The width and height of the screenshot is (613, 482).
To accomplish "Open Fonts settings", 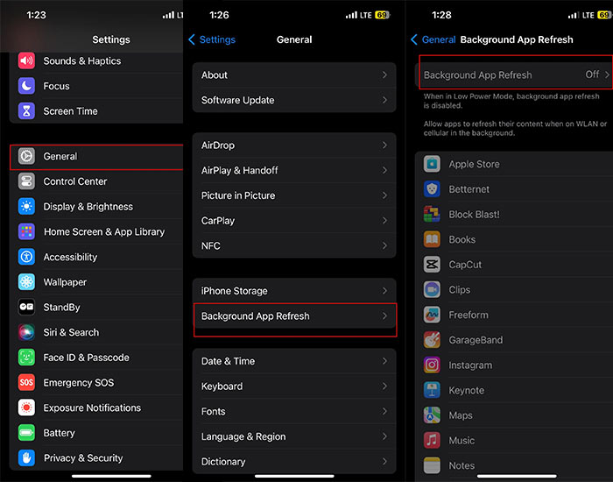I will coord(294,411).
